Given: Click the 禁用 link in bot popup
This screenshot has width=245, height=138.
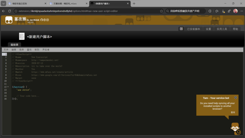Looking at the screenshot, I should (x=233, y=112).
